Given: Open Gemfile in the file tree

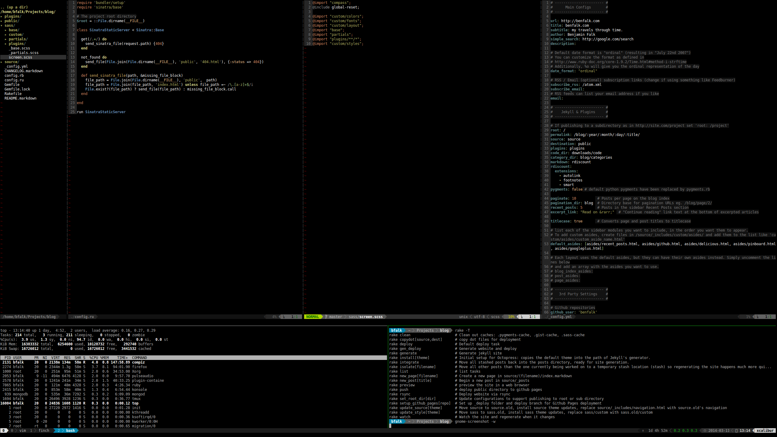Looking at the screenshot, I should coord(12,85).
